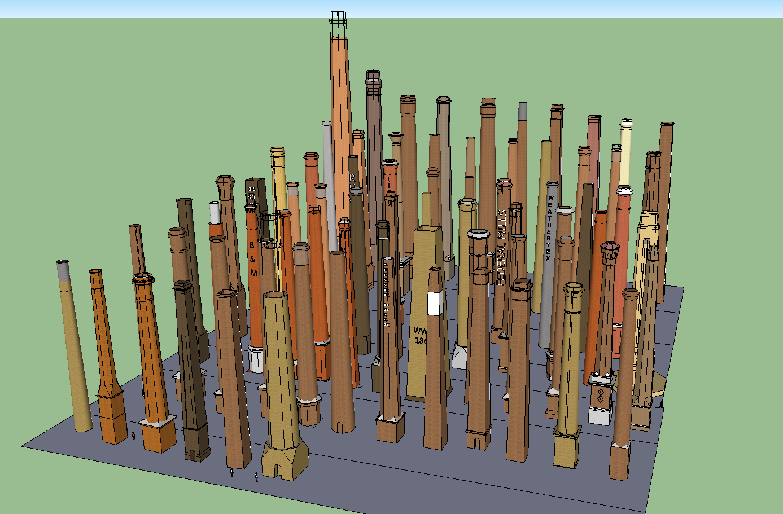Select the pair of human figures at front
The image size is (783, 514).
click(x=244, y=475)
